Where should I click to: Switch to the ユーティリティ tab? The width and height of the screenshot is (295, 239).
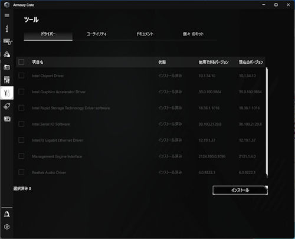97,34
